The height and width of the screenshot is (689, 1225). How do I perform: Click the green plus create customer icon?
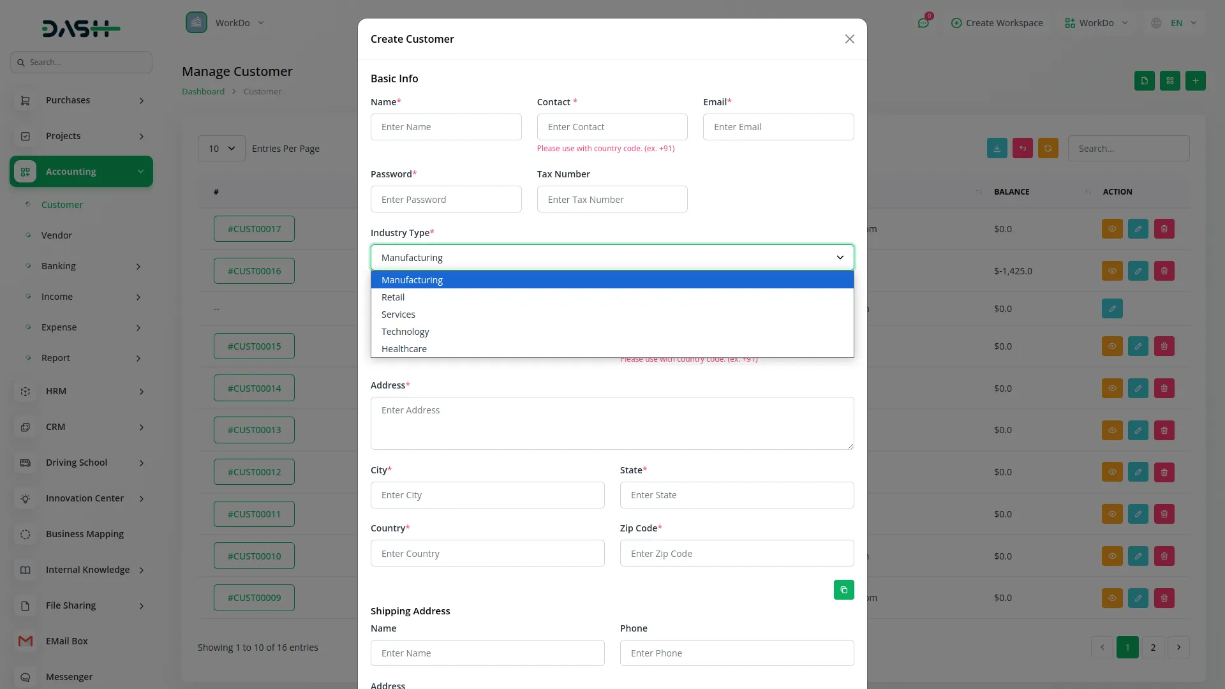1195,80
